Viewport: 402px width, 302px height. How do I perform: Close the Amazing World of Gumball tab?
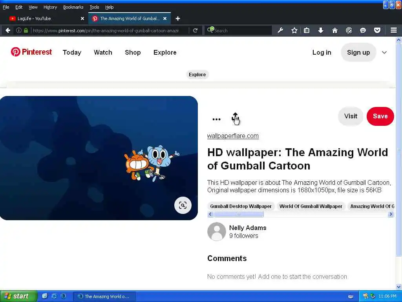[165, 18]
